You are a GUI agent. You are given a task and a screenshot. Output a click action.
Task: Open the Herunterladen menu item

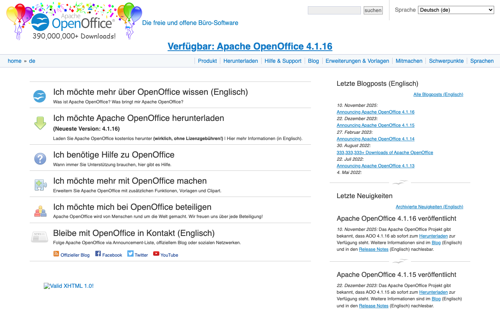click(241, 61)
